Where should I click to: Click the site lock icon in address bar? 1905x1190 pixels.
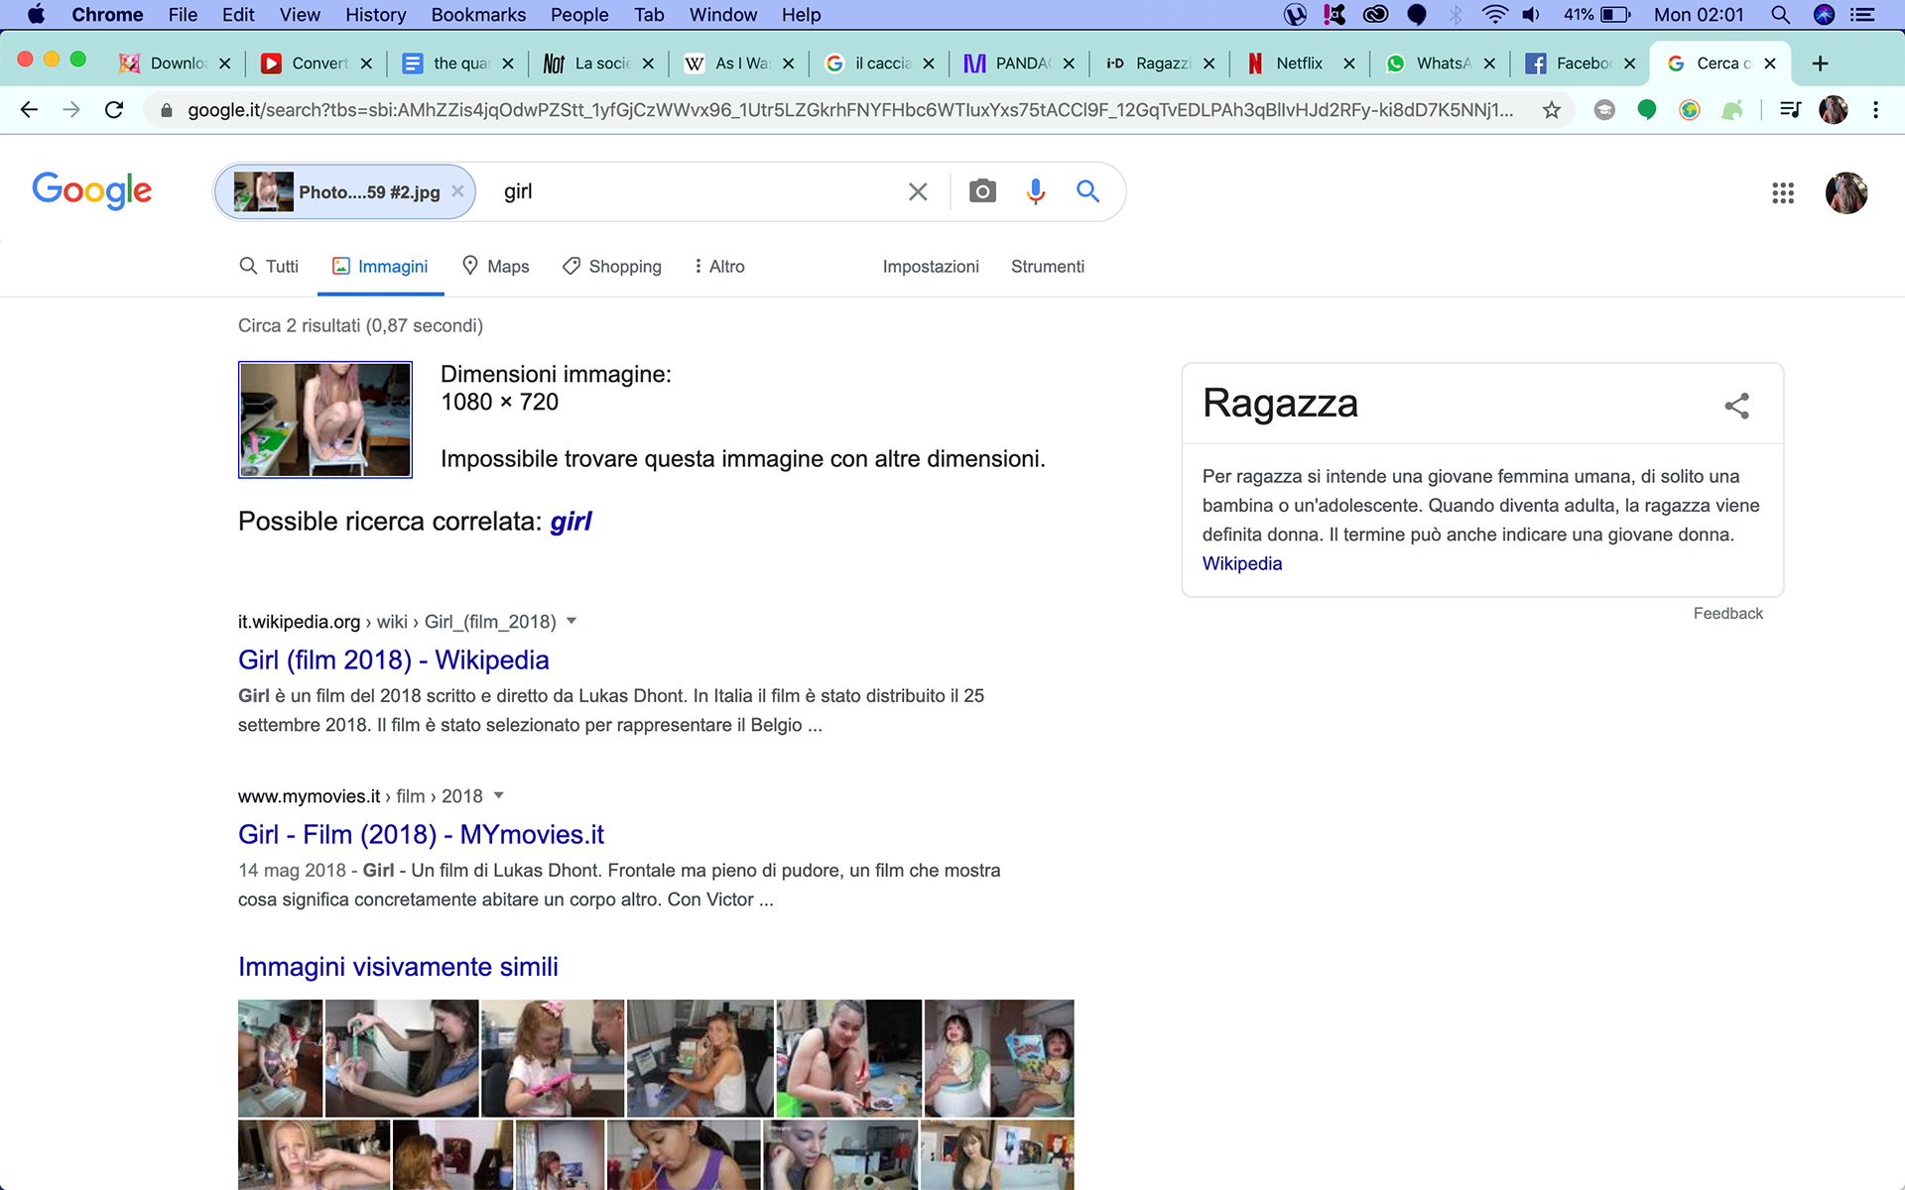167,110
